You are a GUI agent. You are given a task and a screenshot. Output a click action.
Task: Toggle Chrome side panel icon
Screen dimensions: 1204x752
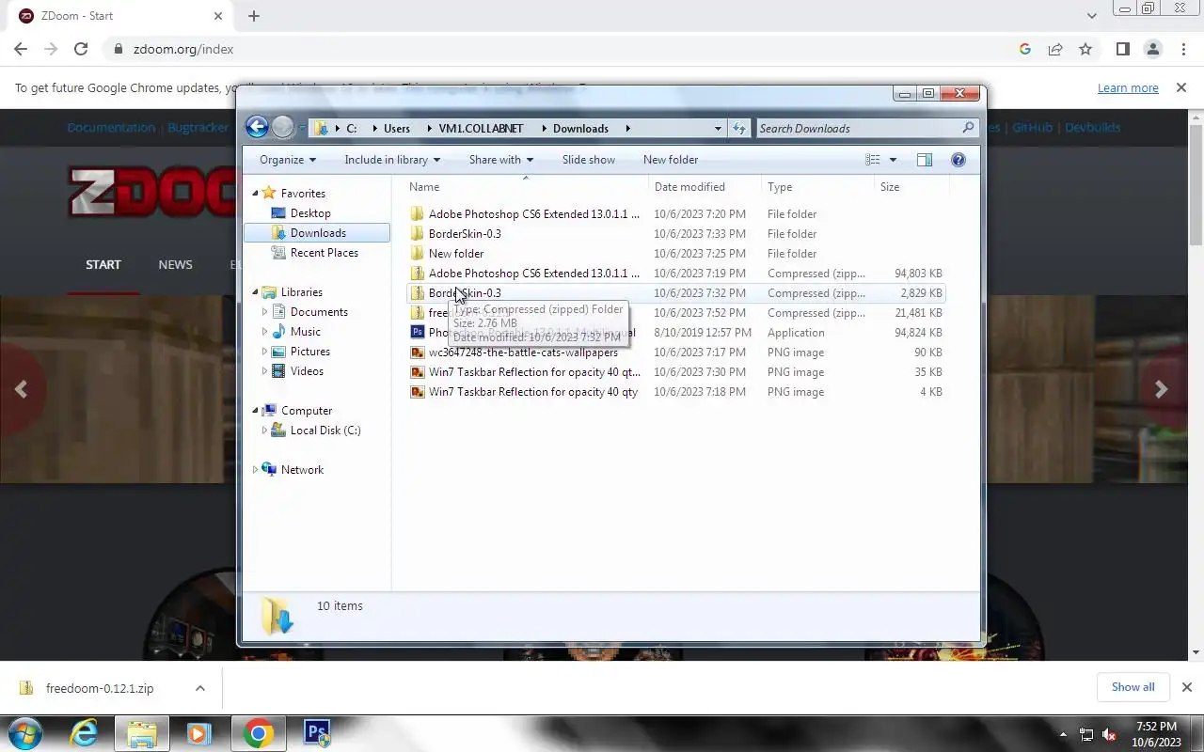[x=1122, y=49]
